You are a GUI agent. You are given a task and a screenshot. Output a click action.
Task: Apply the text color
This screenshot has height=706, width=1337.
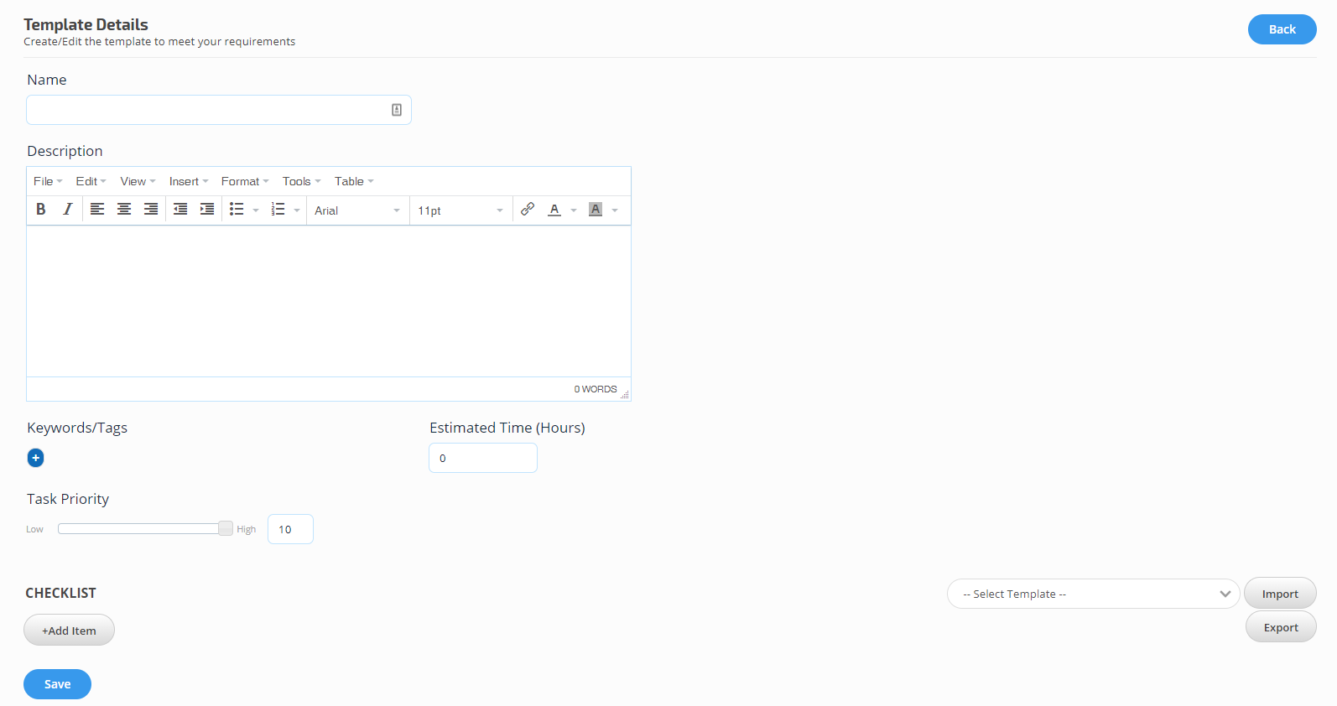point(554,210)
